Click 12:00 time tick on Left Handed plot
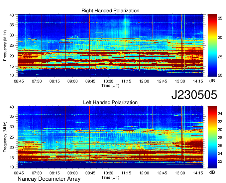The width and height of the screenshot is (226, 183). pyautogui.click(x=144, y=173)
